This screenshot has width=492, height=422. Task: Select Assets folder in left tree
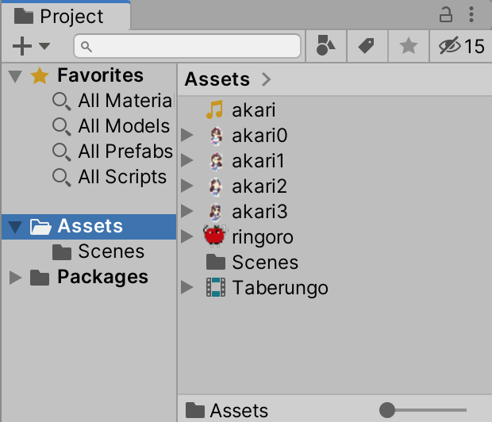(x=90, y=226)
